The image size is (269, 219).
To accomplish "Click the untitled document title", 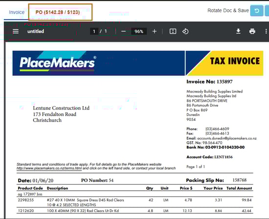I will click(36, 31).
